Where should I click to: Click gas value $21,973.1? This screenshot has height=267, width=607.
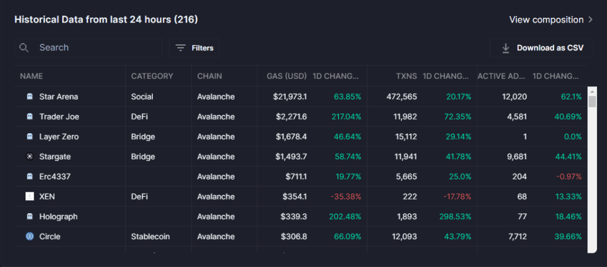[x=290, y=96]
